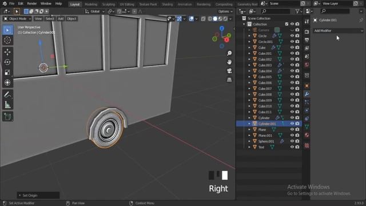Click the zoom view magnifier icon
The height and width of the screenshot is (206, 366).
229,53
